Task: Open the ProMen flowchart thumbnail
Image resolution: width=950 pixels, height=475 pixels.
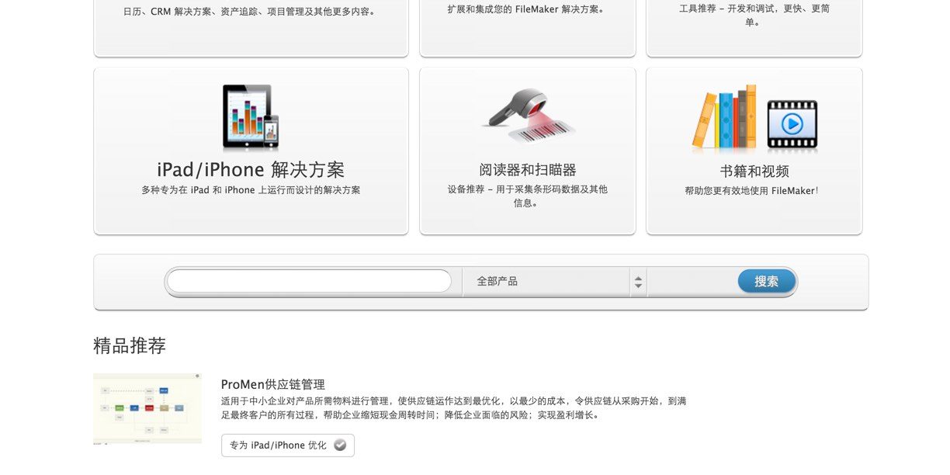Action: pyautogui.click(x=147, y=408)
